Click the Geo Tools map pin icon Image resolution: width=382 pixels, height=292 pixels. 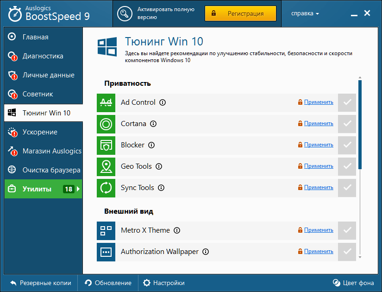[x=106, y=166]
